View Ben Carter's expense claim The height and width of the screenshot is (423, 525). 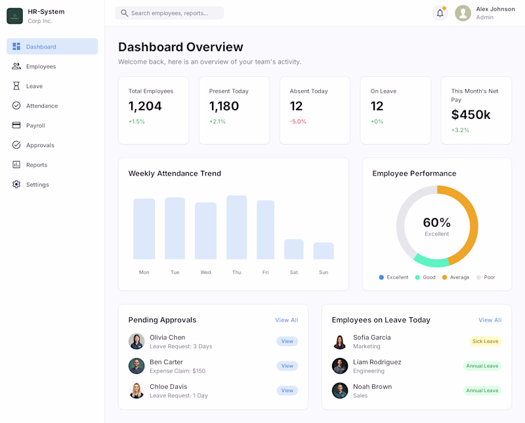pyautogui.click(x=287, y=366)
